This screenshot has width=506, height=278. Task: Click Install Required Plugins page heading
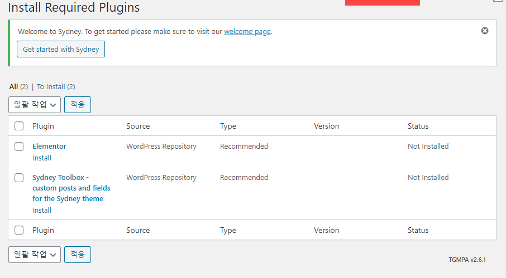pyautogui.click(x=74, y=7)
